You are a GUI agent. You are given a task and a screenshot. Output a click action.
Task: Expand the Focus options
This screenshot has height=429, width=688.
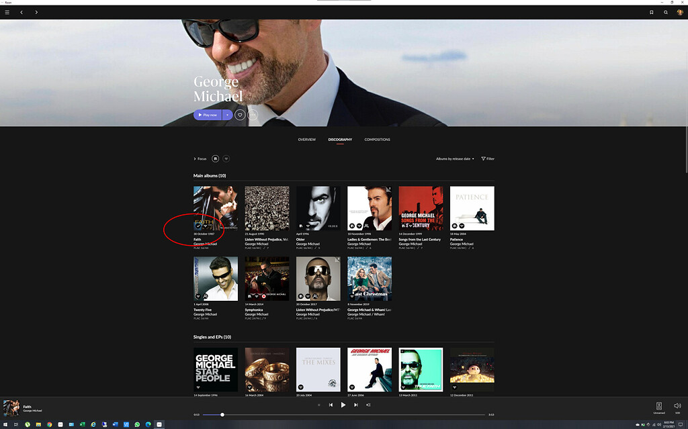click(x=200, y=158)
